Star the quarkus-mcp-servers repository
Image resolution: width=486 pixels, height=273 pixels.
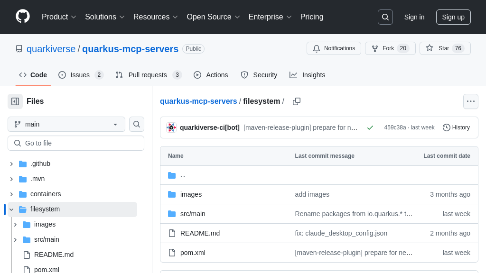click(445, 48)
